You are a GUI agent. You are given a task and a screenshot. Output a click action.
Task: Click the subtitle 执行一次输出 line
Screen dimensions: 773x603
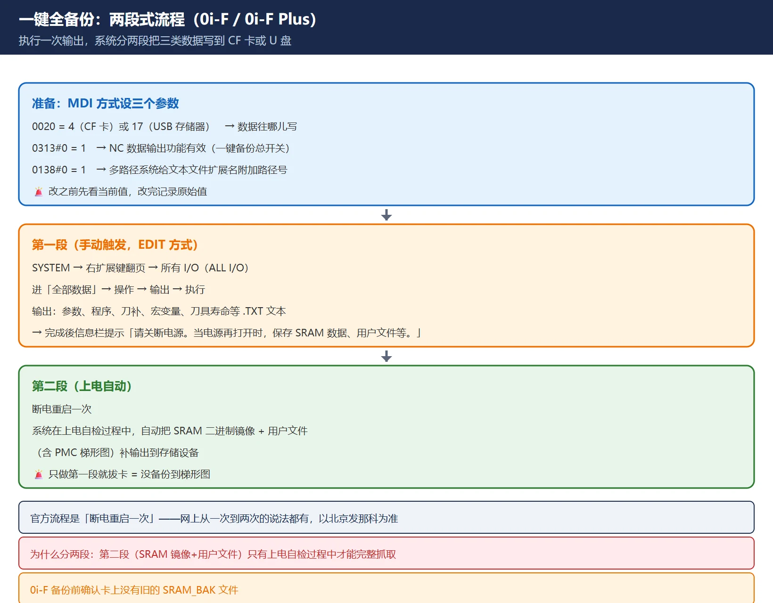click(155, 41)
